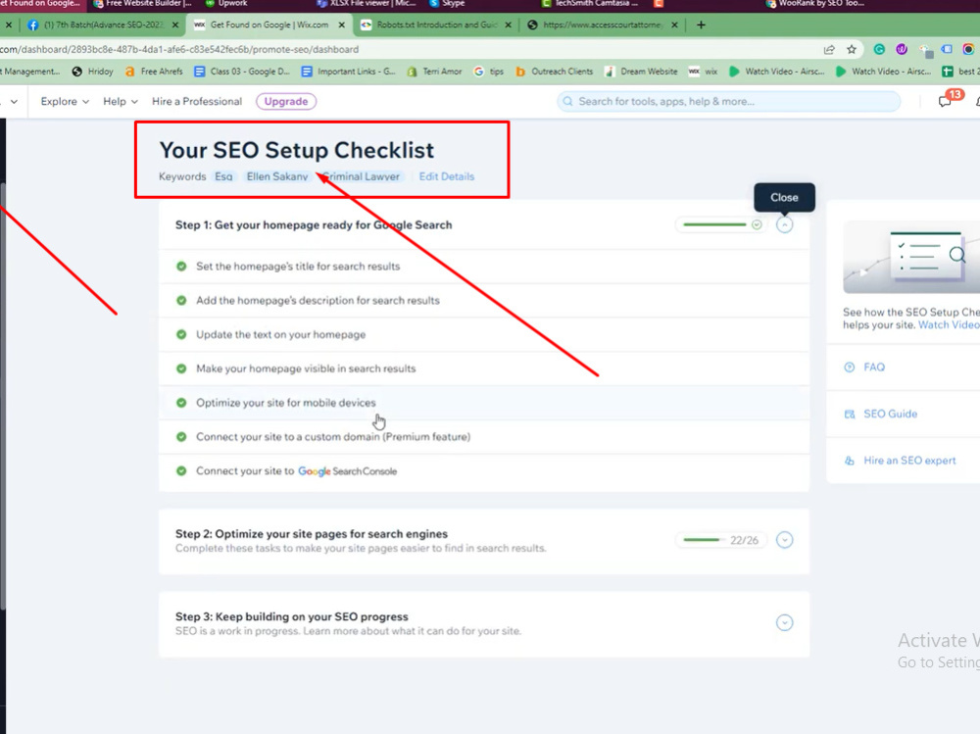Open the Important Links bookmark
980x734 pixels.
pos(348,72)
